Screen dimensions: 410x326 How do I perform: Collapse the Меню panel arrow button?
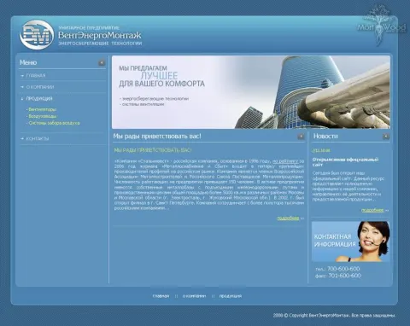[102, 62]
